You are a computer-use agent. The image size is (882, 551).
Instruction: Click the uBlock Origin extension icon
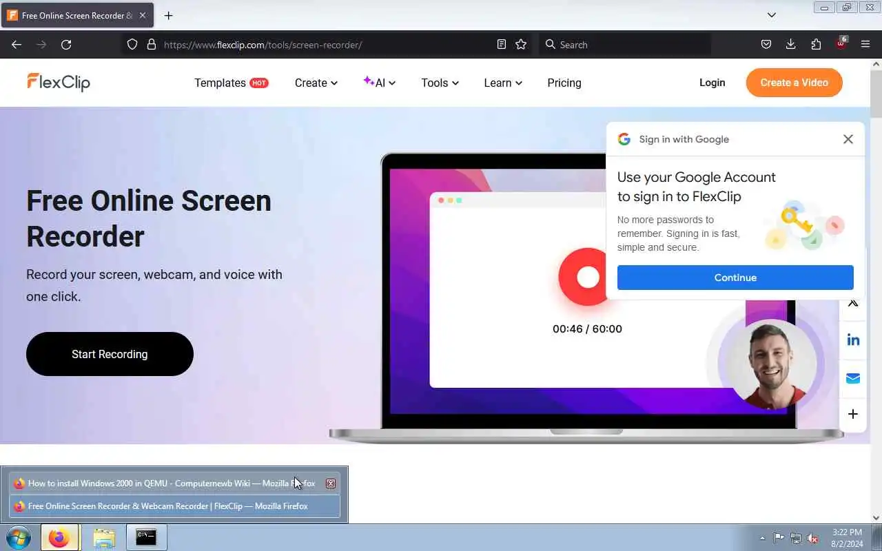click(841, 43)
